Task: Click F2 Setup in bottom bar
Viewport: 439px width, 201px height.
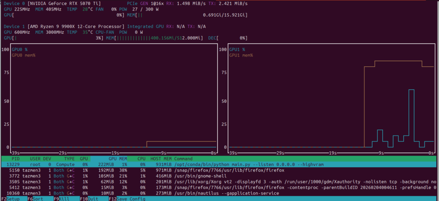Action: click(10, 199)
